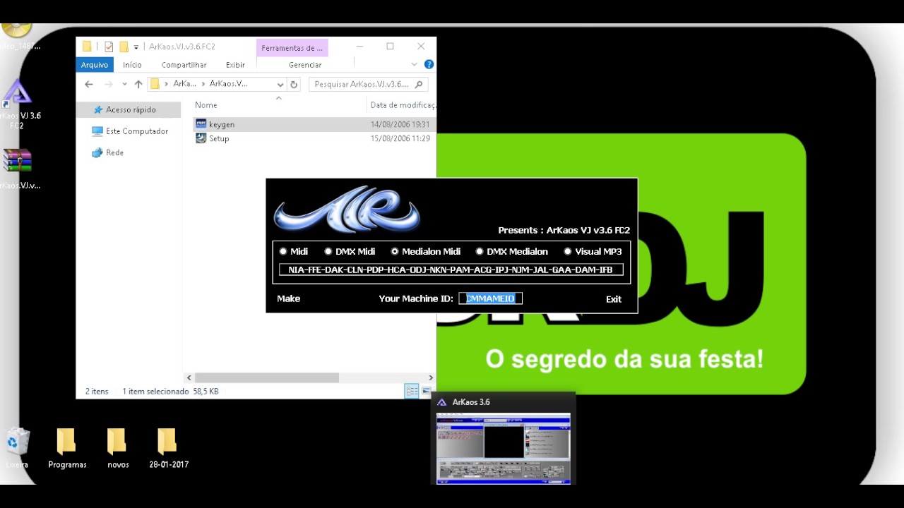The image size is (904, 508).
Task: Refresh the current folder
Action: click(x=294, y=84)
